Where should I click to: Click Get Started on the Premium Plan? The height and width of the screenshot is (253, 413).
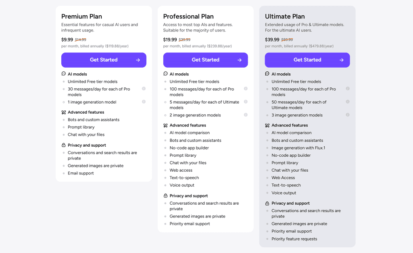pos(104,60)
